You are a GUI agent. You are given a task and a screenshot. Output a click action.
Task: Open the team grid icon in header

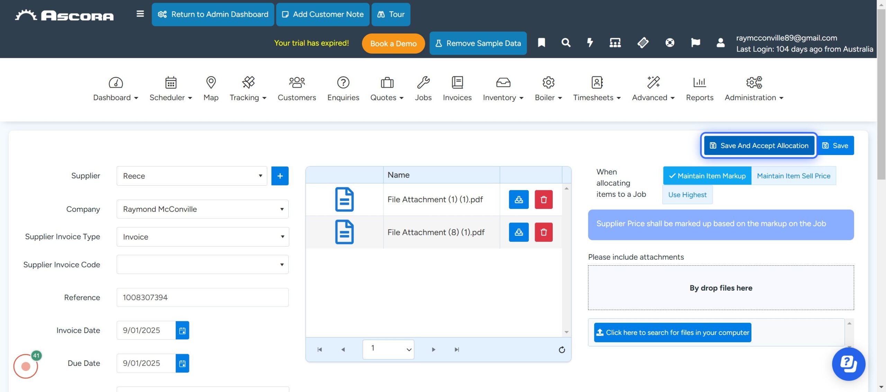tap(615, 43)
